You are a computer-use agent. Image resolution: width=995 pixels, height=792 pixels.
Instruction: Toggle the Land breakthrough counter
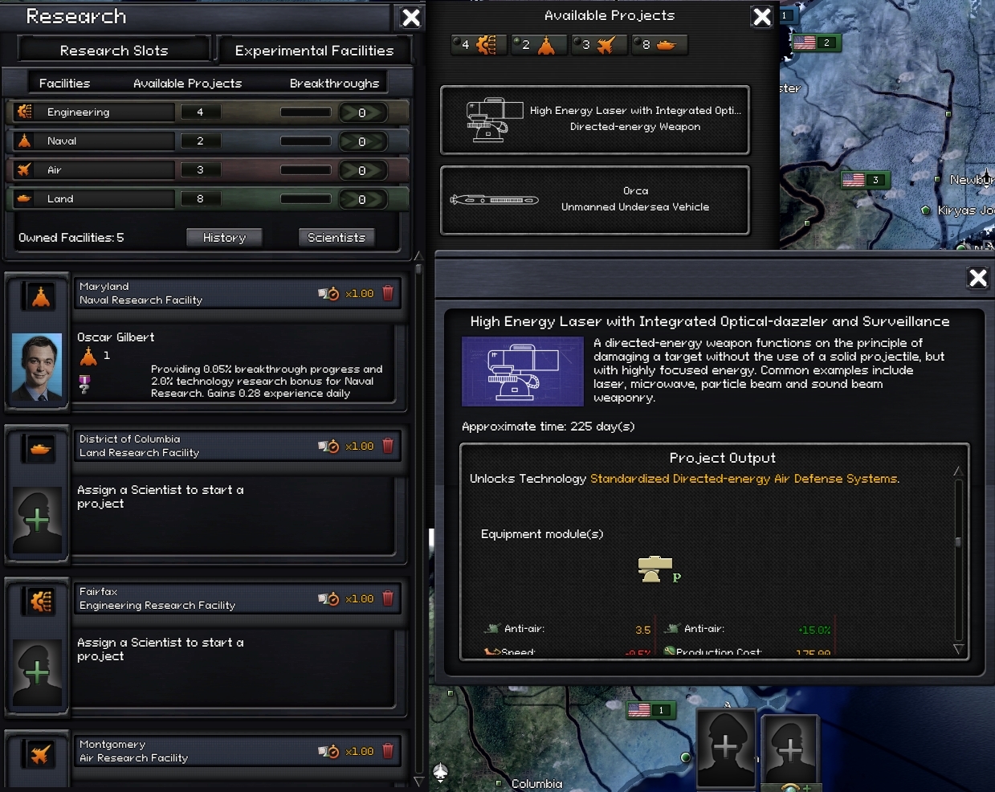coord(362,199)
